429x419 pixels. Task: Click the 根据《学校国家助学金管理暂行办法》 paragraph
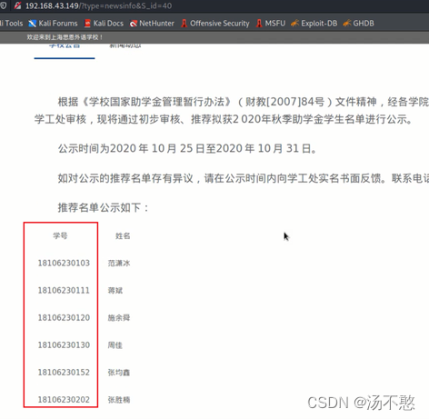tap(232, 110)
